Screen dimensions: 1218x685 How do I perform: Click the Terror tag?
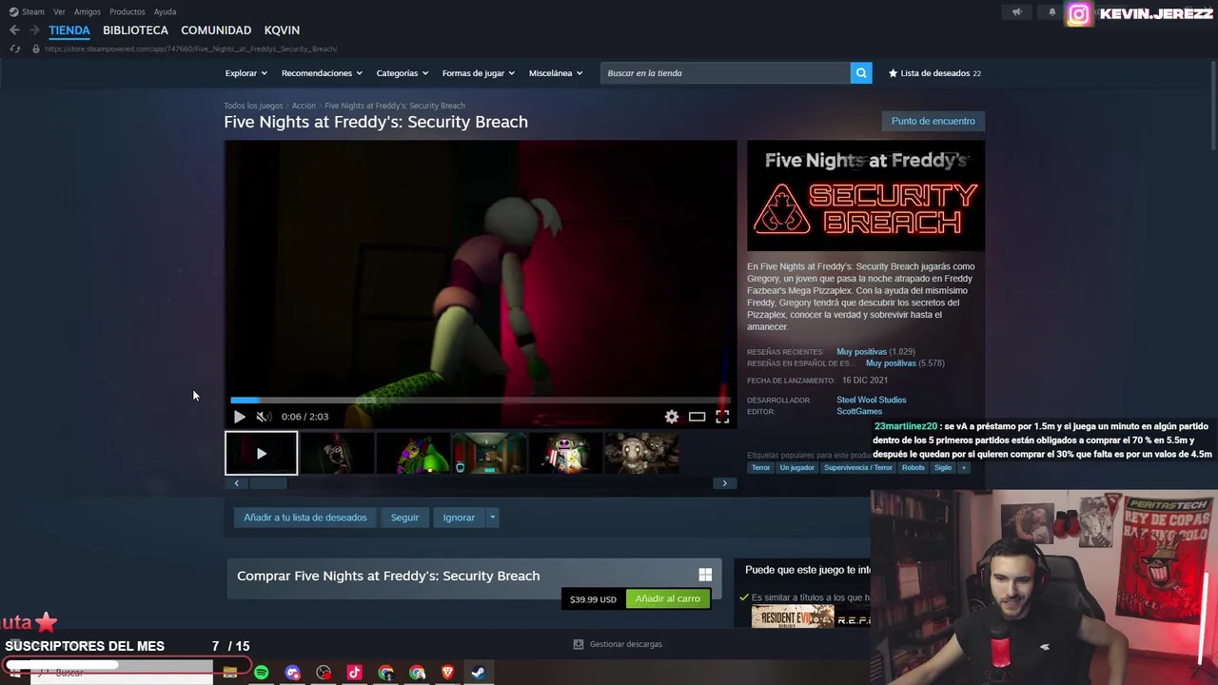point(760,468)
